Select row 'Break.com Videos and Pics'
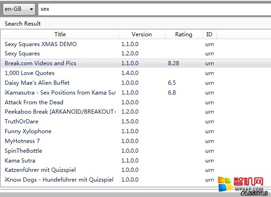The height and width of the screenshot is (197, 271). (x=136, y=63)
